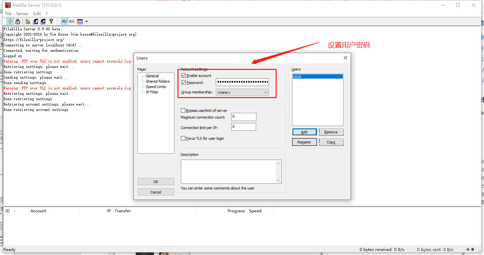This screenshot has height=255, width=484.
Task: Select user L610 in Users list
Action: [318, 77]
